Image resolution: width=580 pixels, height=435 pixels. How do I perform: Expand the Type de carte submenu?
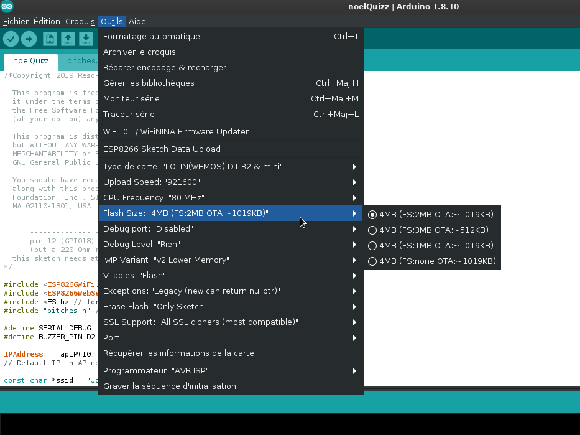click(x=231, y=167)
